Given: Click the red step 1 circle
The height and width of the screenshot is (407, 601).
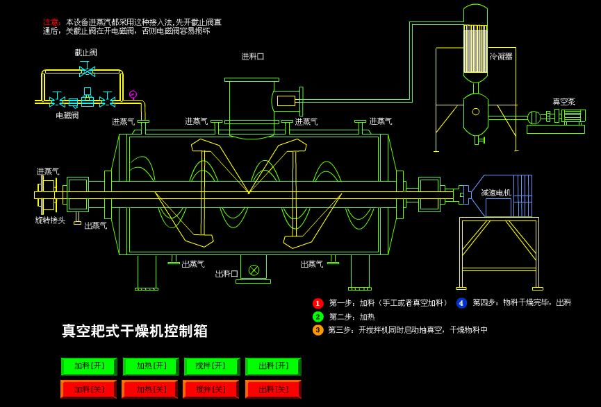Looking at the screenshot, I should pyautogui.click(x=318, y=303).
